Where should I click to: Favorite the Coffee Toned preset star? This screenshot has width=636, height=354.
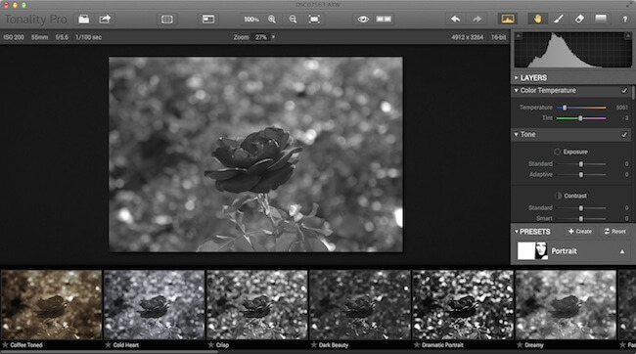tap(5, 345)
